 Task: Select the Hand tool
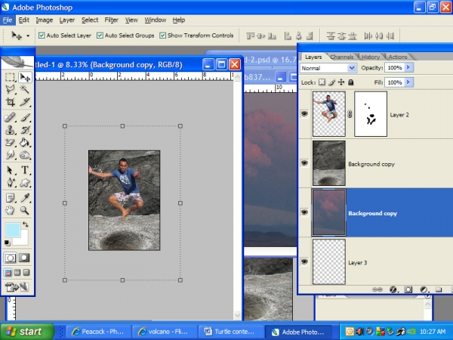point(10,210)
